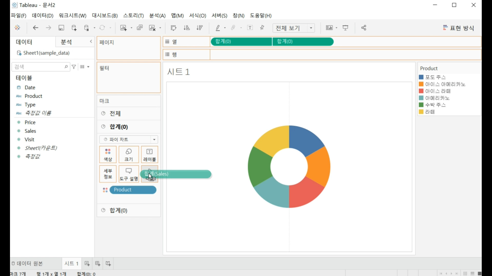This screenshot has width=492, height=276.
Task: Click the add new data source icon
Action: coord(74,28)
